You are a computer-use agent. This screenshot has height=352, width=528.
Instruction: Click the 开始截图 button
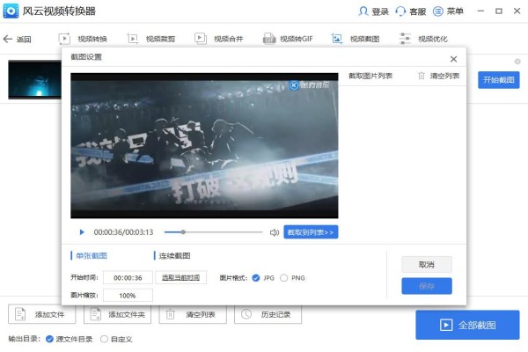click(499, 80)
